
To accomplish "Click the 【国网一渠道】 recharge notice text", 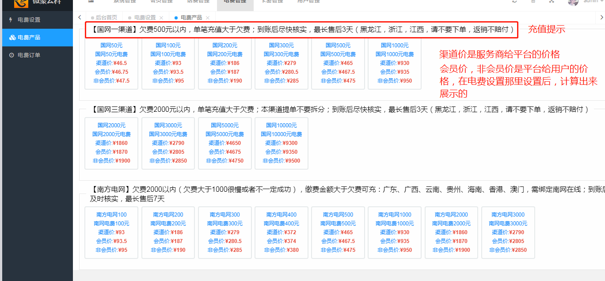I will pos(302,30).
